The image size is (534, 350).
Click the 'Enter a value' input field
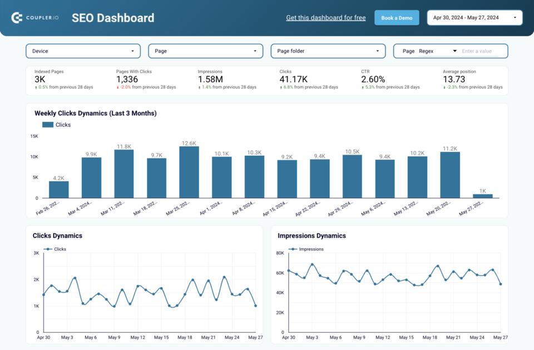tap(480, 51)
